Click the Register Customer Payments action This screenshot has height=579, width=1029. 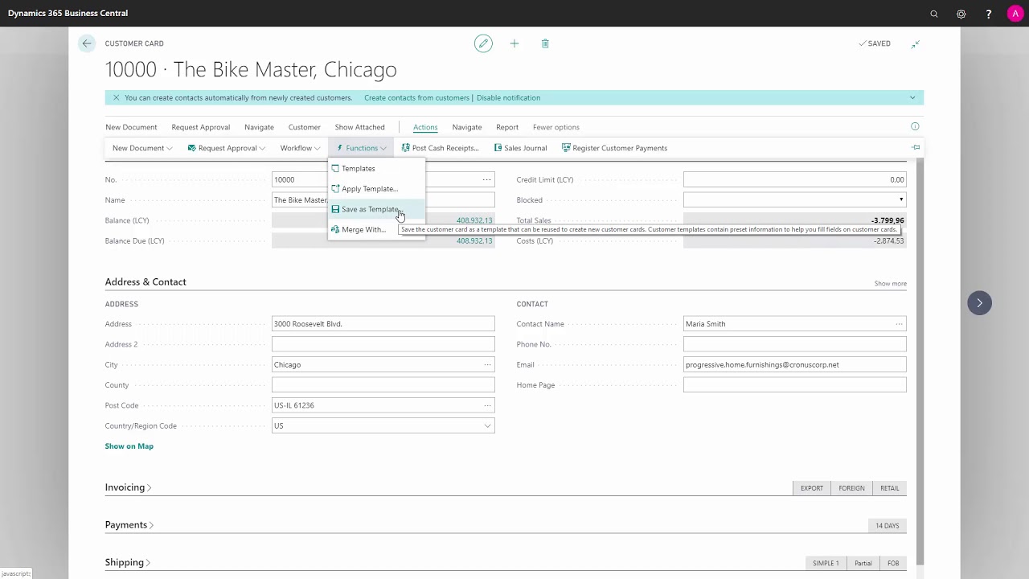click(614, 148)
